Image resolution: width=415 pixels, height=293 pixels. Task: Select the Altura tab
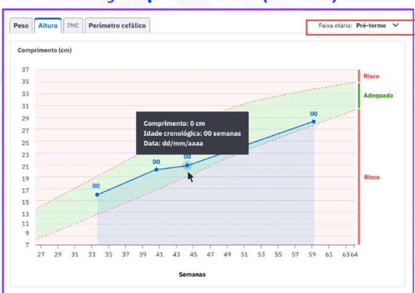48,26
